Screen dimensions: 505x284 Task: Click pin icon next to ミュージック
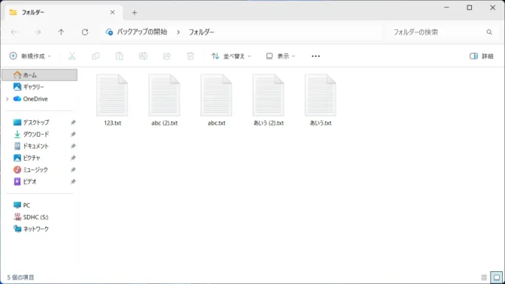coord(73,170)
